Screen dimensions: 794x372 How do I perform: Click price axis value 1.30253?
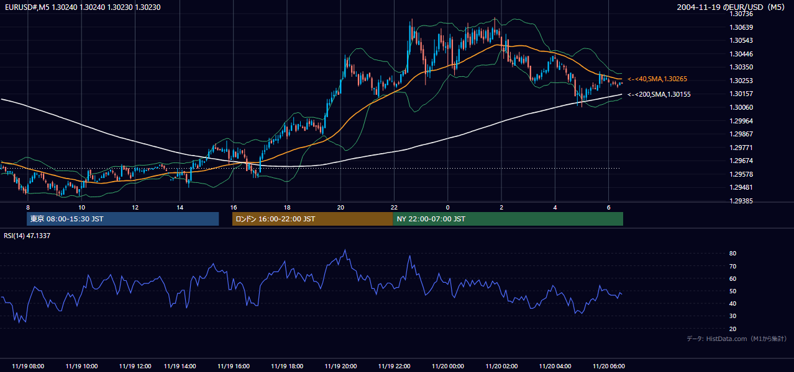click(x=741, y=81)
